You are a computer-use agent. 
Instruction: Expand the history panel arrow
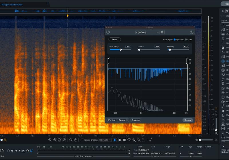pos(223,147)
